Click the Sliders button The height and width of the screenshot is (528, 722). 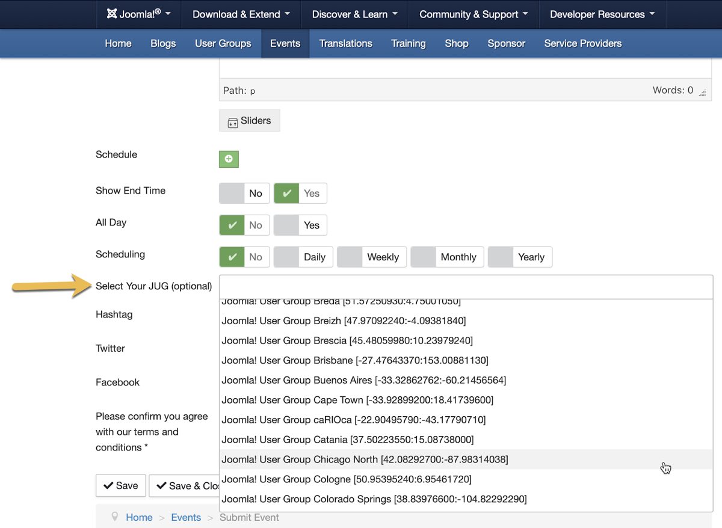249,121
